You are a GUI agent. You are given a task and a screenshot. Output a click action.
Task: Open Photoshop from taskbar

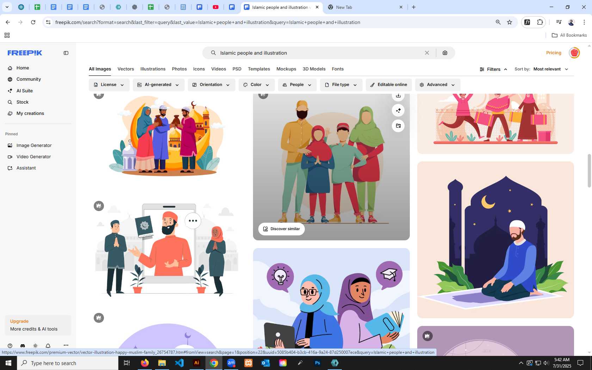tap(317, 363)
